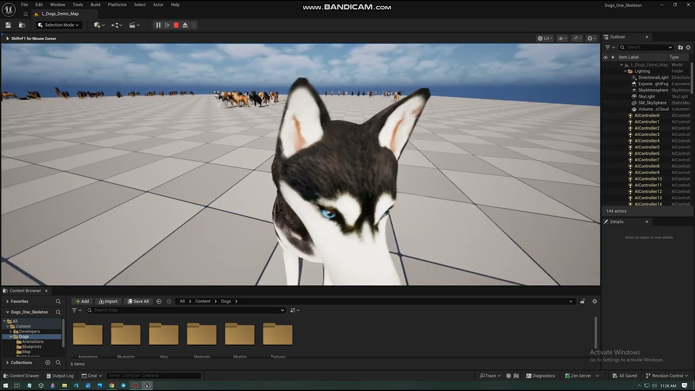Screen dimensions: 695x391
Task: Add a new collection with plus icon
Action: click(x=48, y=362)
